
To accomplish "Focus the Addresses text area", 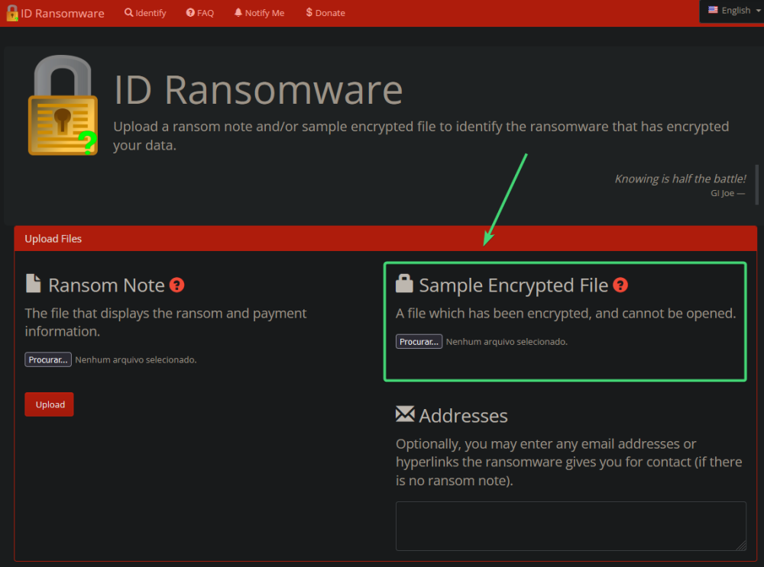I will [x=570, y=526].
